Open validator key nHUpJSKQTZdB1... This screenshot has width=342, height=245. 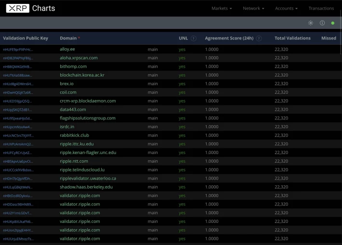coord(17,110)
